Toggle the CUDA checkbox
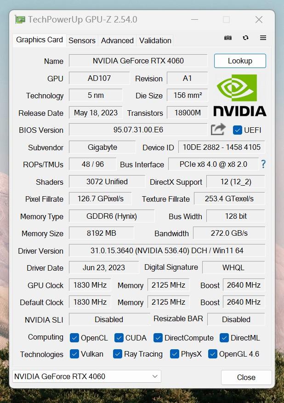Image resolution: width=284 pixels, height=403 pixels. pos(119,338)
